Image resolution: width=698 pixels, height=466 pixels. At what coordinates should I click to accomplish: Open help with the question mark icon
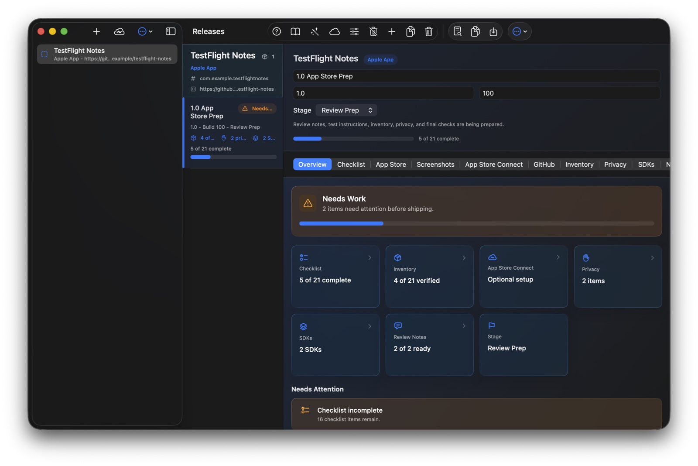tap(277, 31)
